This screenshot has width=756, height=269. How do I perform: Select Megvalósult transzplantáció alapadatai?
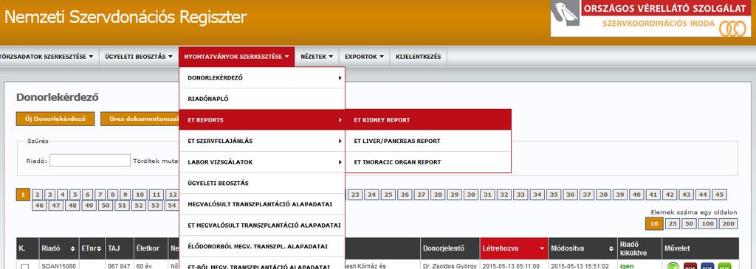[262, 204]
